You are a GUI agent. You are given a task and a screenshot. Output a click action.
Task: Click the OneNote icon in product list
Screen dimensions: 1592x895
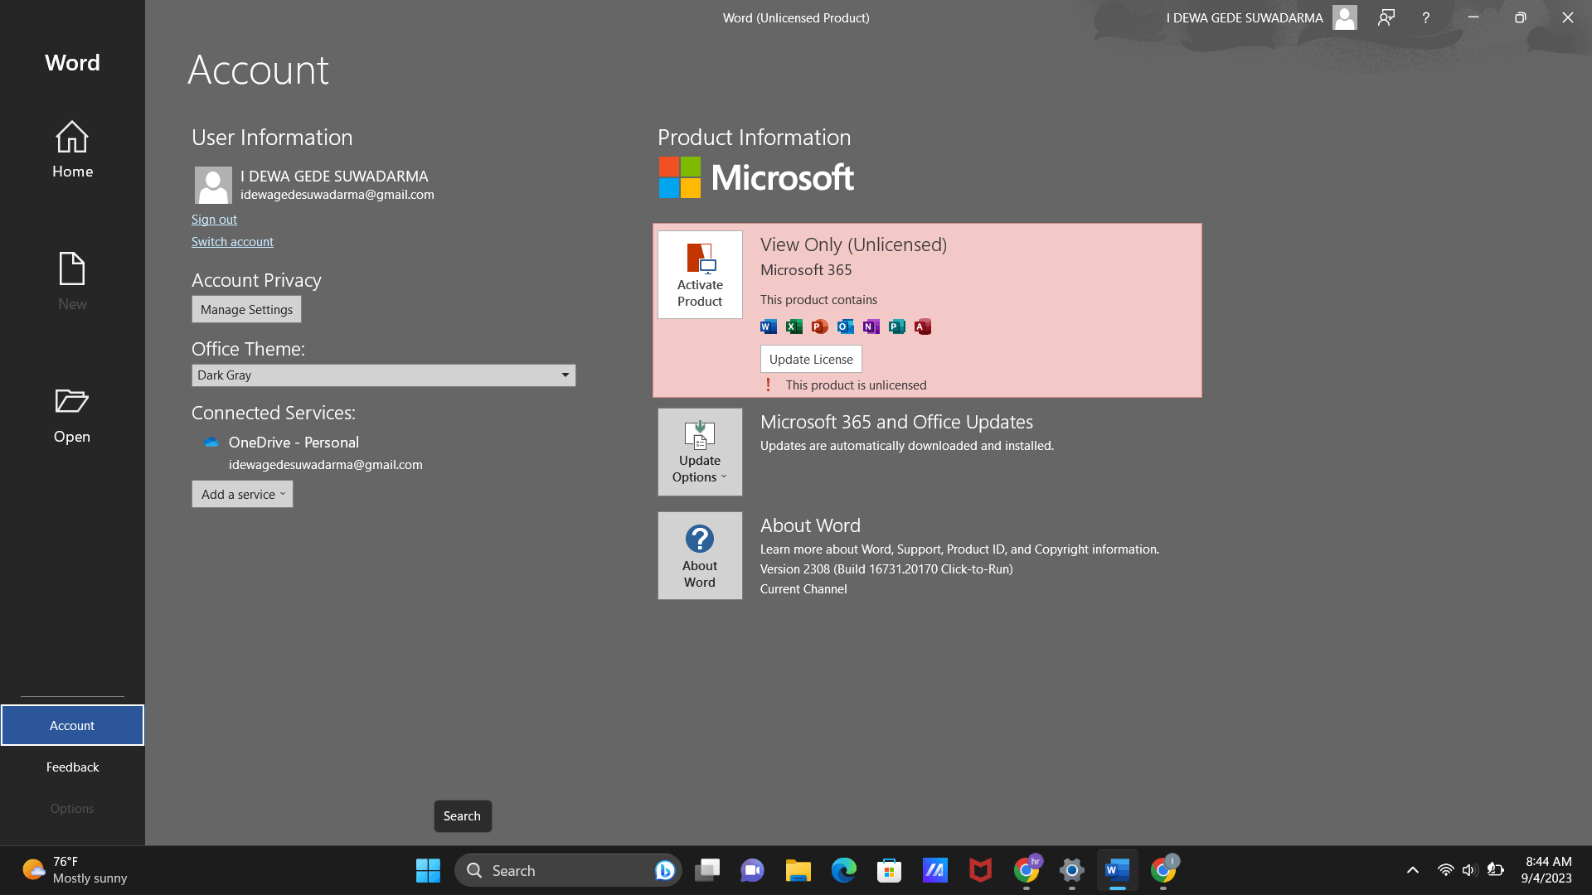(x=871, y=327)
